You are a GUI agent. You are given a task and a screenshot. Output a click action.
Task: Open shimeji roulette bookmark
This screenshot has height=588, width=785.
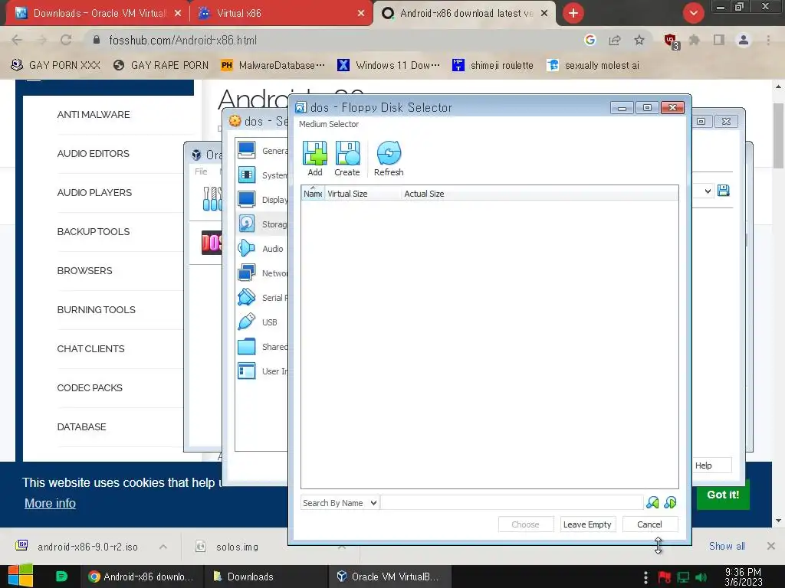coord(493,65)
